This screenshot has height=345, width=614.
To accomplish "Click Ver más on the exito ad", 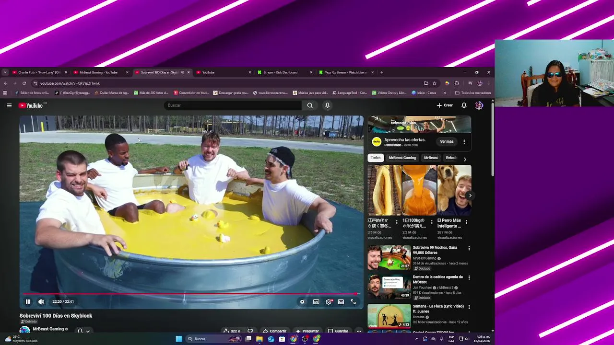I will [447, 141].
